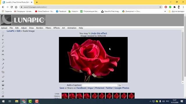Click the Go caption button
This screenshot has width=186, height=104.
tap(120, 85)
